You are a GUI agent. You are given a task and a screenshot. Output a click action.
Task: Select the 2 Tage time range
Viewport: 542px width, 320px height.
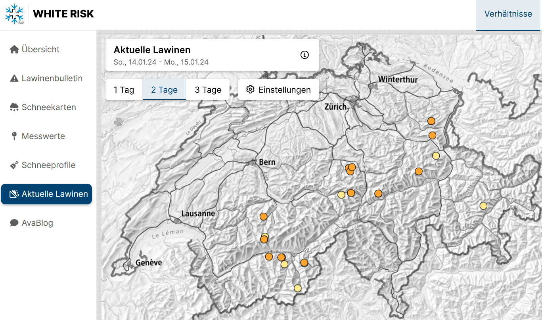164,90
